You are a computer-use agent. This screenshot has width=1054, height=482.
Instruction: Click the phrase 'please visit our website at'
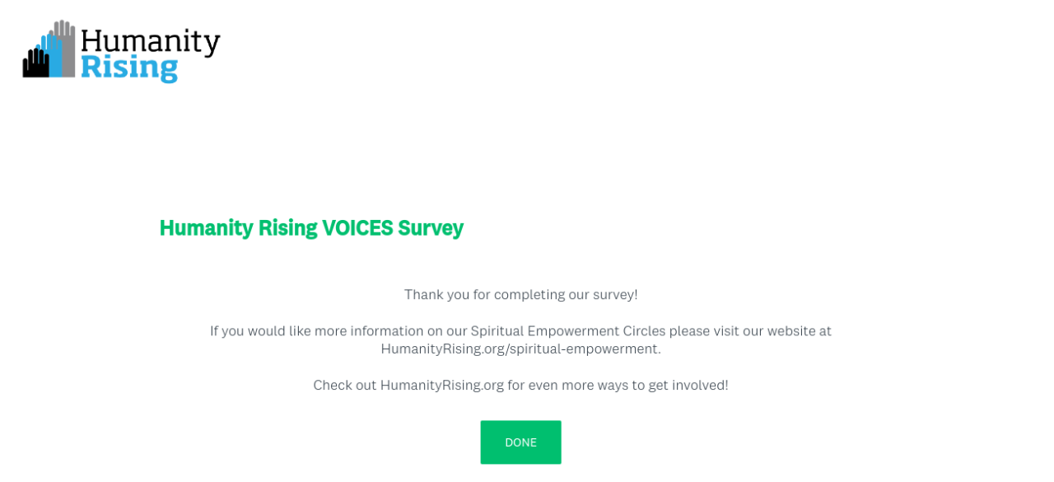[x=750, y=331]
